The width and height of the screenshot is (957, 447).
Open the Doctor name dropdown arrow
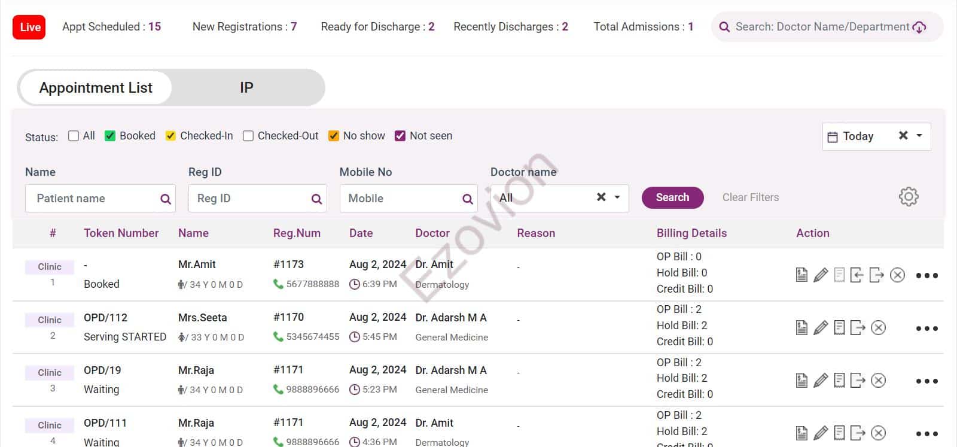click(x=617, y=197)
